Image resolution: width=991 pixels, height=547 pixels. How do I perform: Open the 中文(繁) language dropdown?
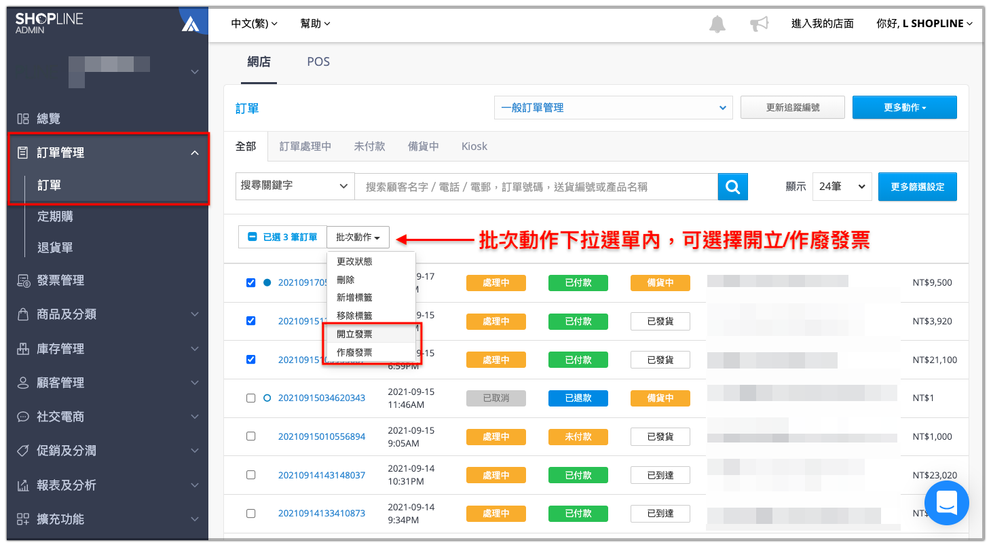[x=254, y=24]
